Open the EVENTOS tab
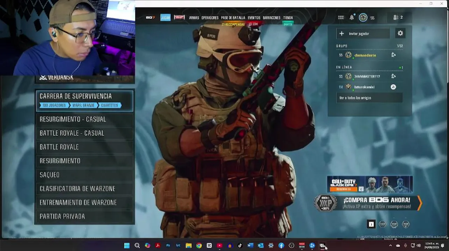The image size is (449, 251). (x=254, y=18)
